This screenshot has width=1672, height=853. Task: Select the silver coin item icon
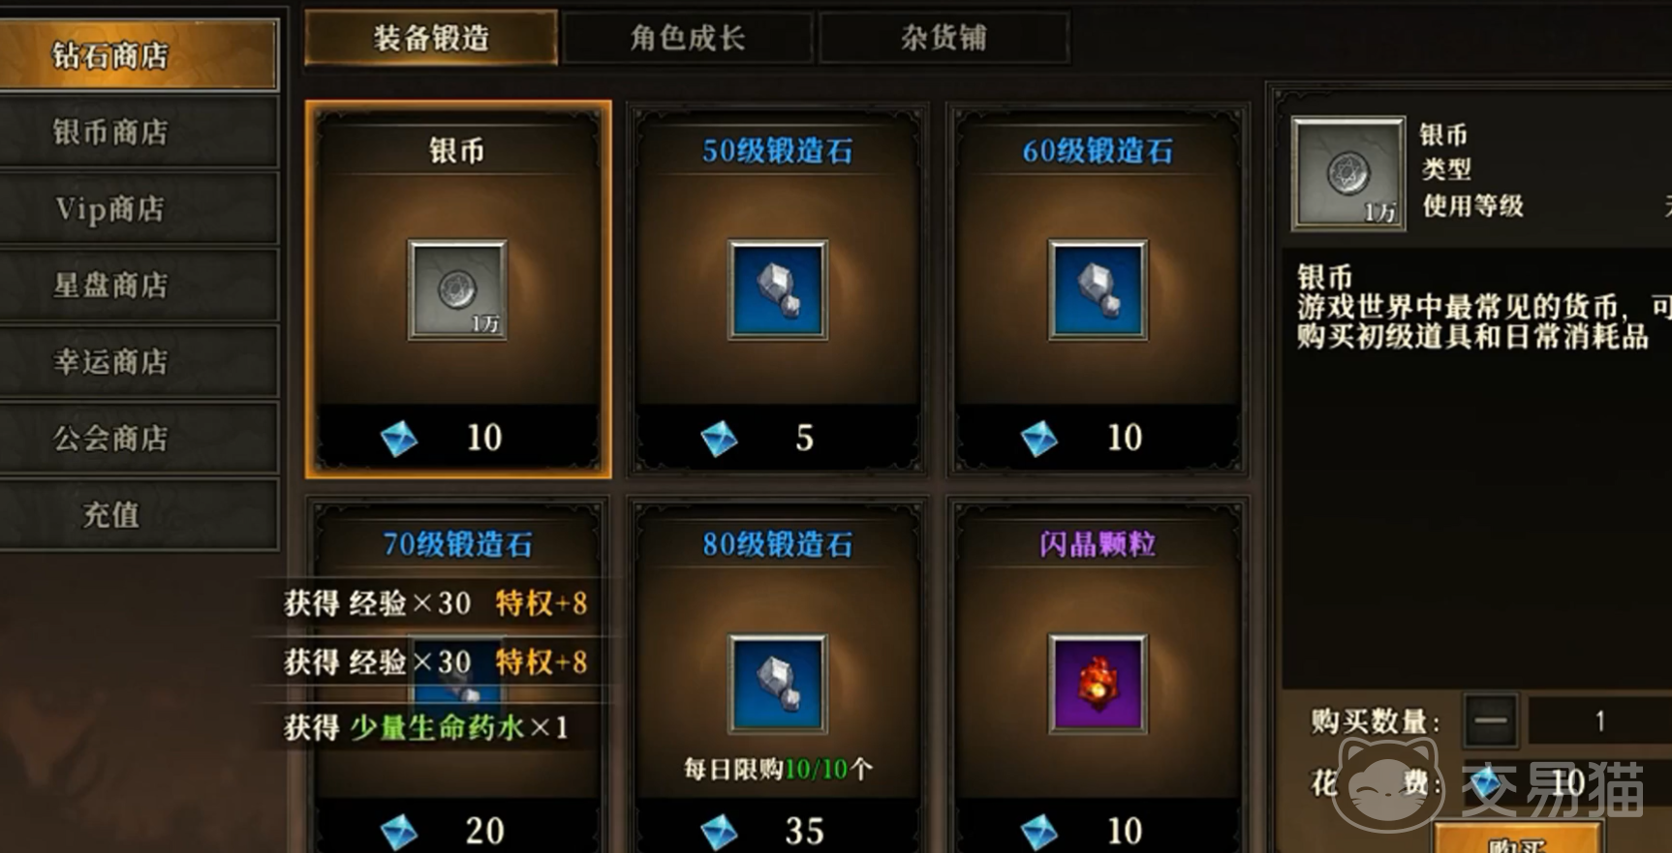click(x=457, y=289)
